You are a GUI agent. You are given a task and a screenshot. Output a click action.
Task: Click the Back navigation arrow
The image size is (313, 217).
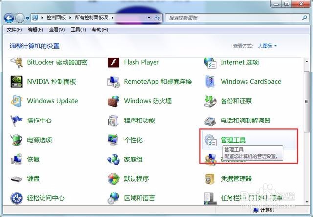9,18
